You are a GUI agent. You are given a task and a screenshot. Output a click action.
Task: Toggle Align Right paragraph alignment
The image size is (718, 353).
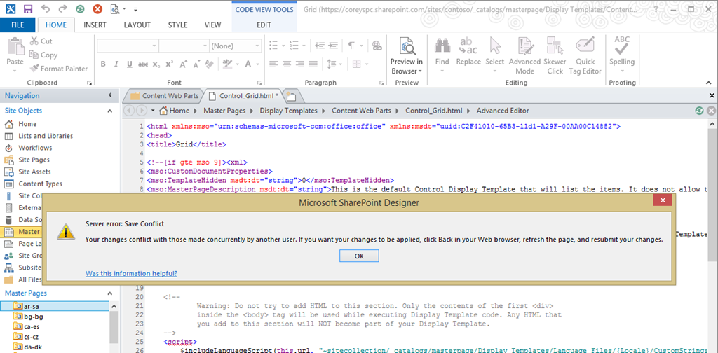(x=300, y=64)
